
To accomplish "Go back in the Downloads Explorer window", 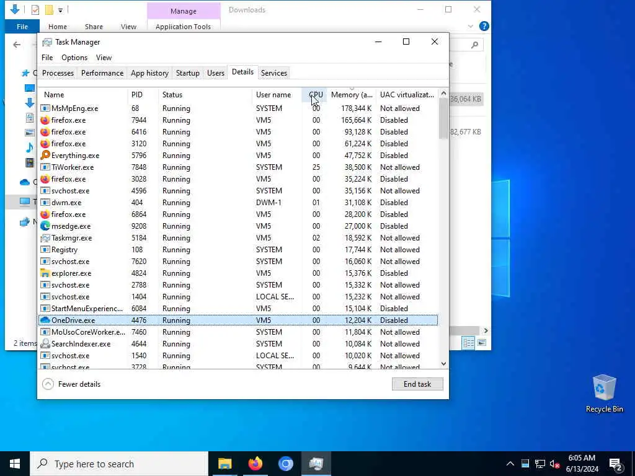I will point(17,45).
